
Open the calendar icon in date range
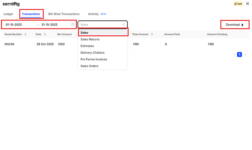[x=73, y=24]
